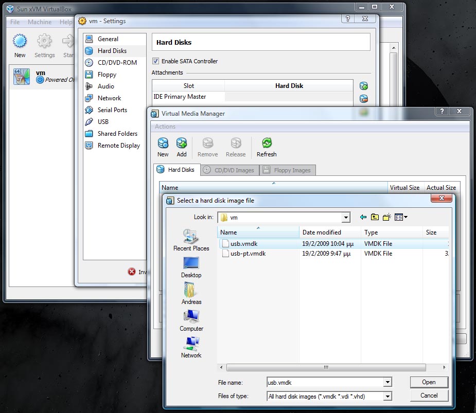Click the add attachment icon beside the Slot table

coord(364,86)
